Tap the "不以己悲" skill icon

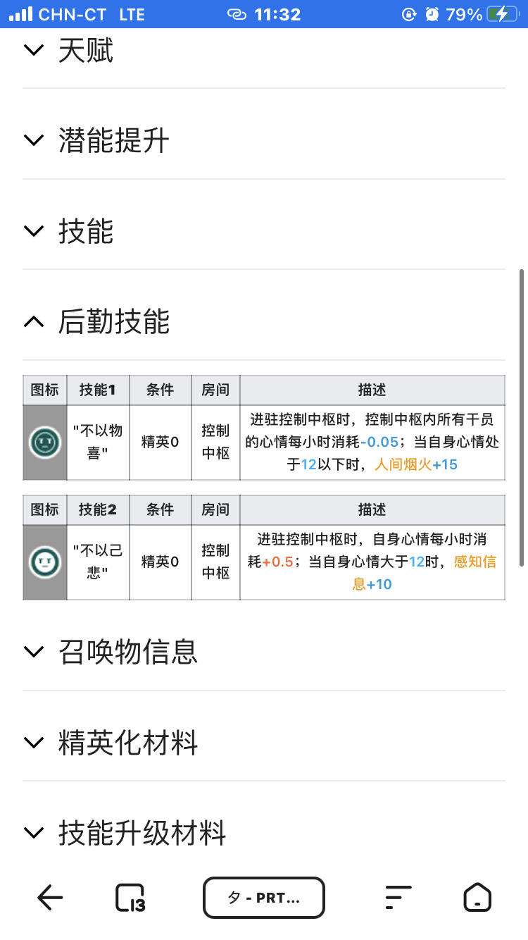(x=44, y=562)
